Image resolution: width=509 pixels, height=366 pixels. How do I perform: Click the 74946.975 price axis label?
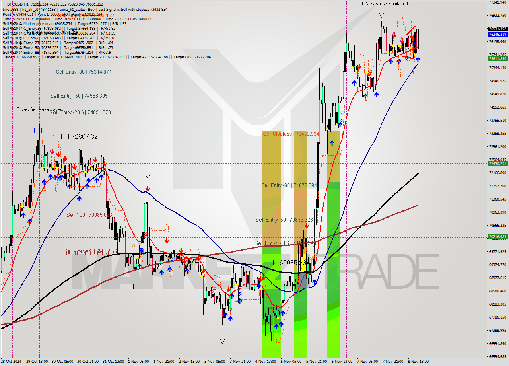497,81
